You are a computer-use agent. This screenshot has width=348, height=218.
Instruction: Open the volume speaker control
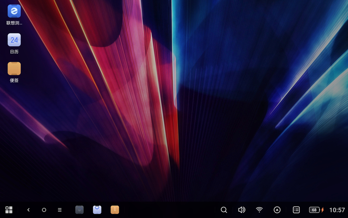[242, 210]
